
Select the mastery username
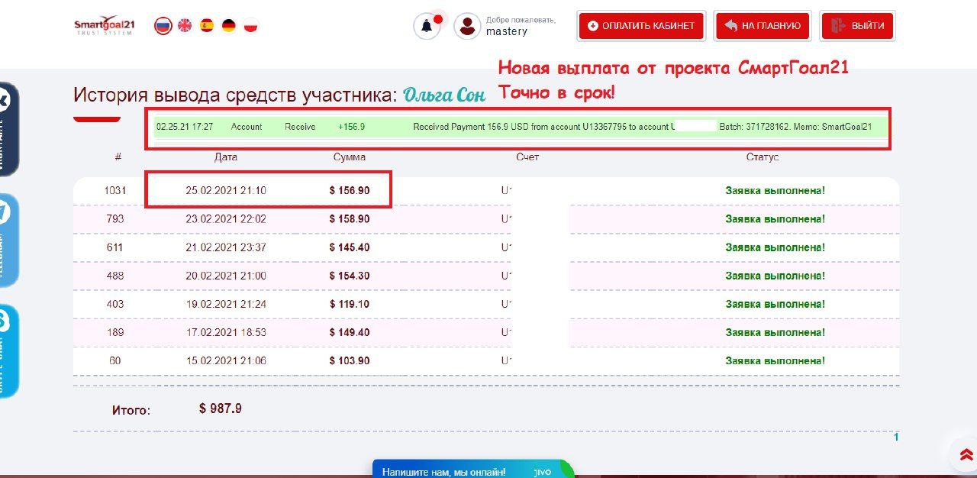(x=507, y=32)
